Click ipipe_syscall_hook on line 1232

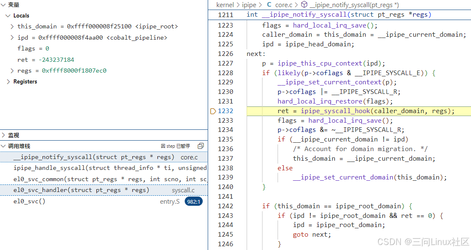[x=336, y=111]
